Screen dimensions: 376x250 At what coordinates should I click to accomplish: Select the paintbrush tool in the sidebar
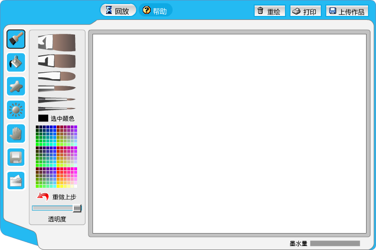pos(16,39)
